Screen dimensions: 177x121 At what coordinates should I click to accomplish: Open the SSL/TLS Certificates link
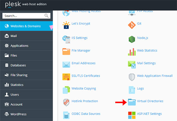(86, 76)
